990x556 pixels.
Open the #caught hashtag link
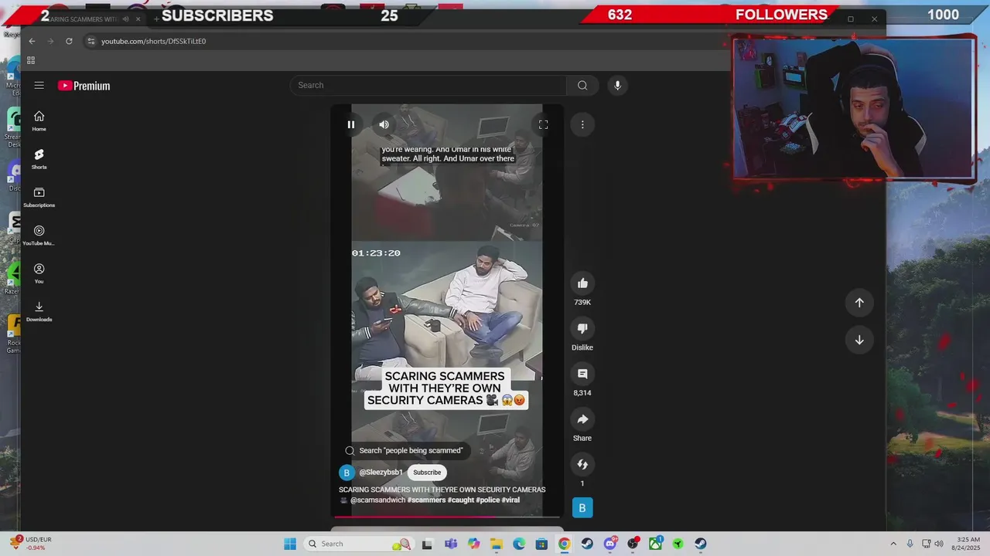click(460, 500)
